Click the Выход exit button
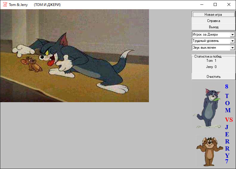236x169 pixels. click(213, 27)
